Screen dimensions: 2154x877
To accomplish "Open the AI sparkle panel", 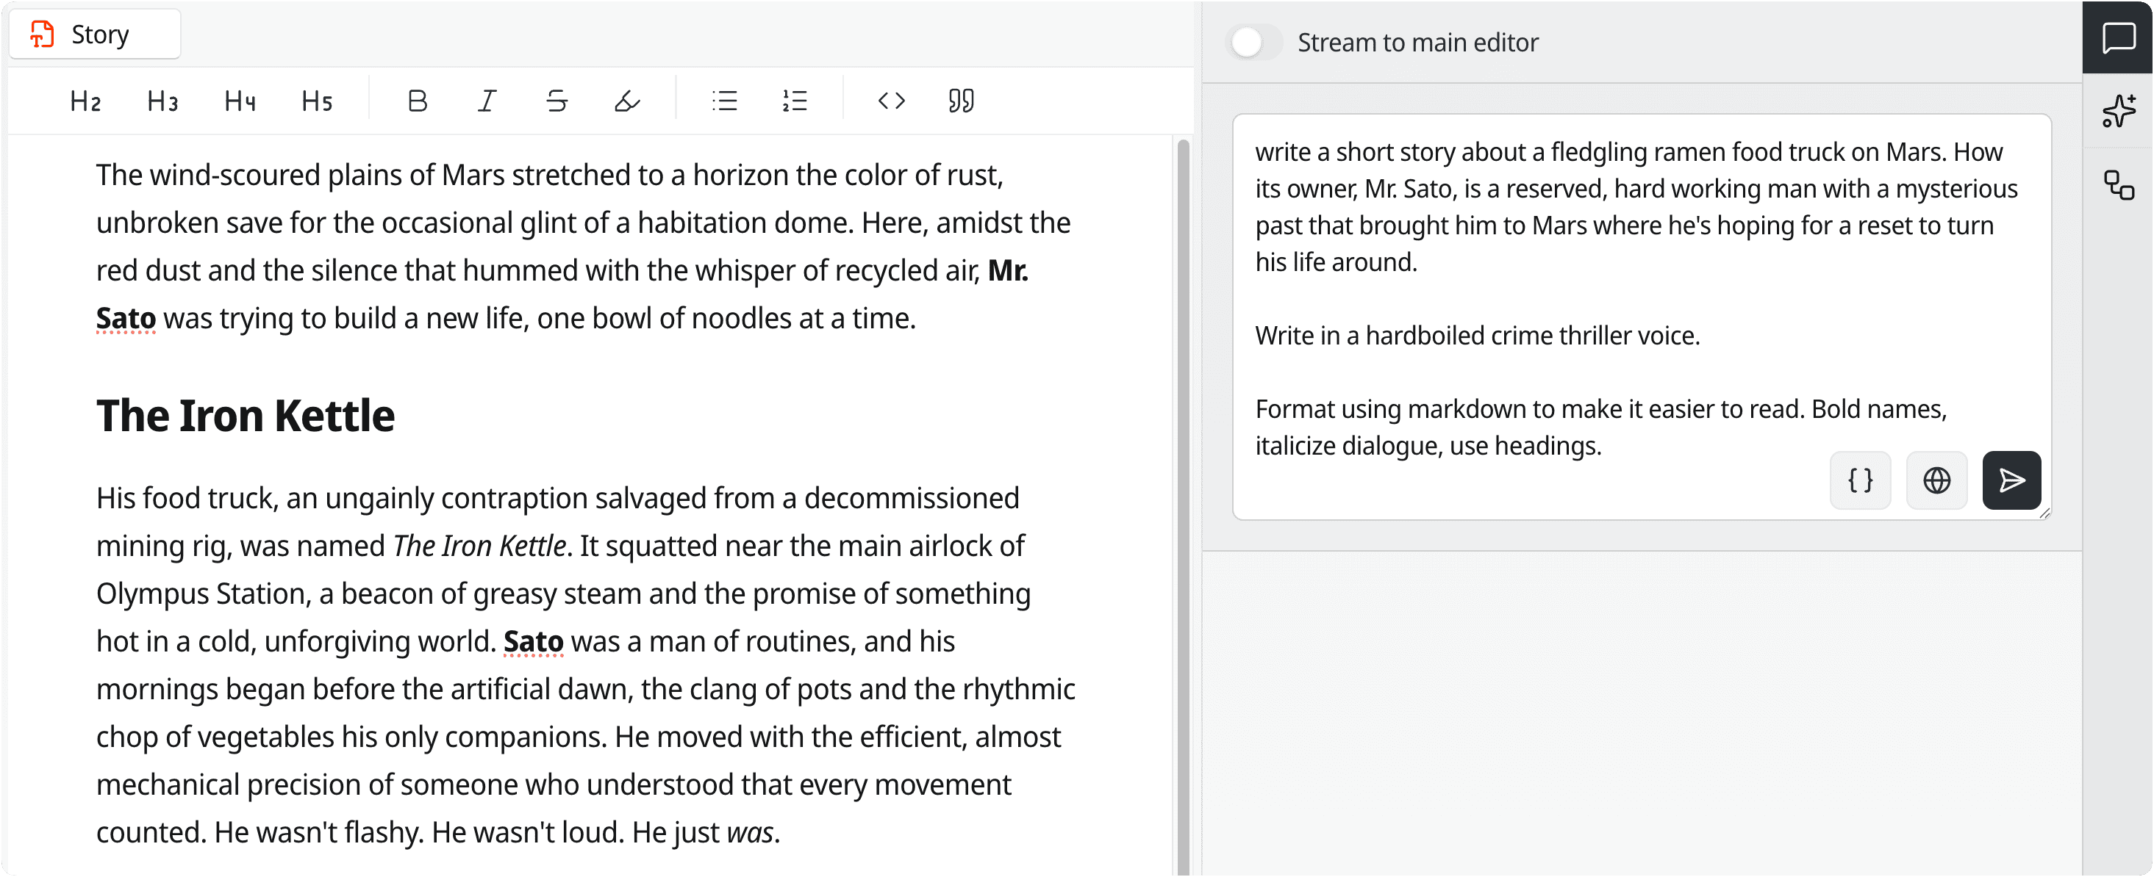I will [x=2119, y=111].
